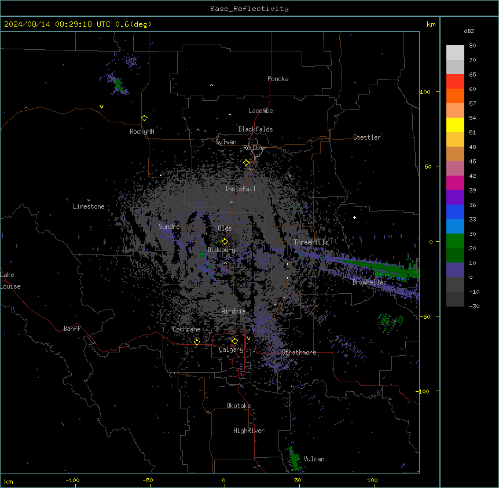Select the light gray 80-70 dBZ swatch

455,52
